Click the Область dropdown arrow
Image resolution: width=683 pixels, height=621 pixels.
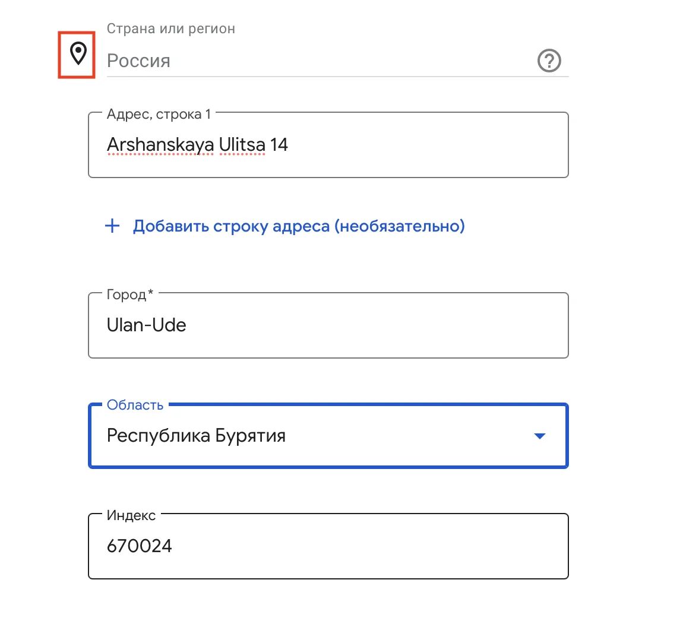pyautogui.click(x=539, y=436)
